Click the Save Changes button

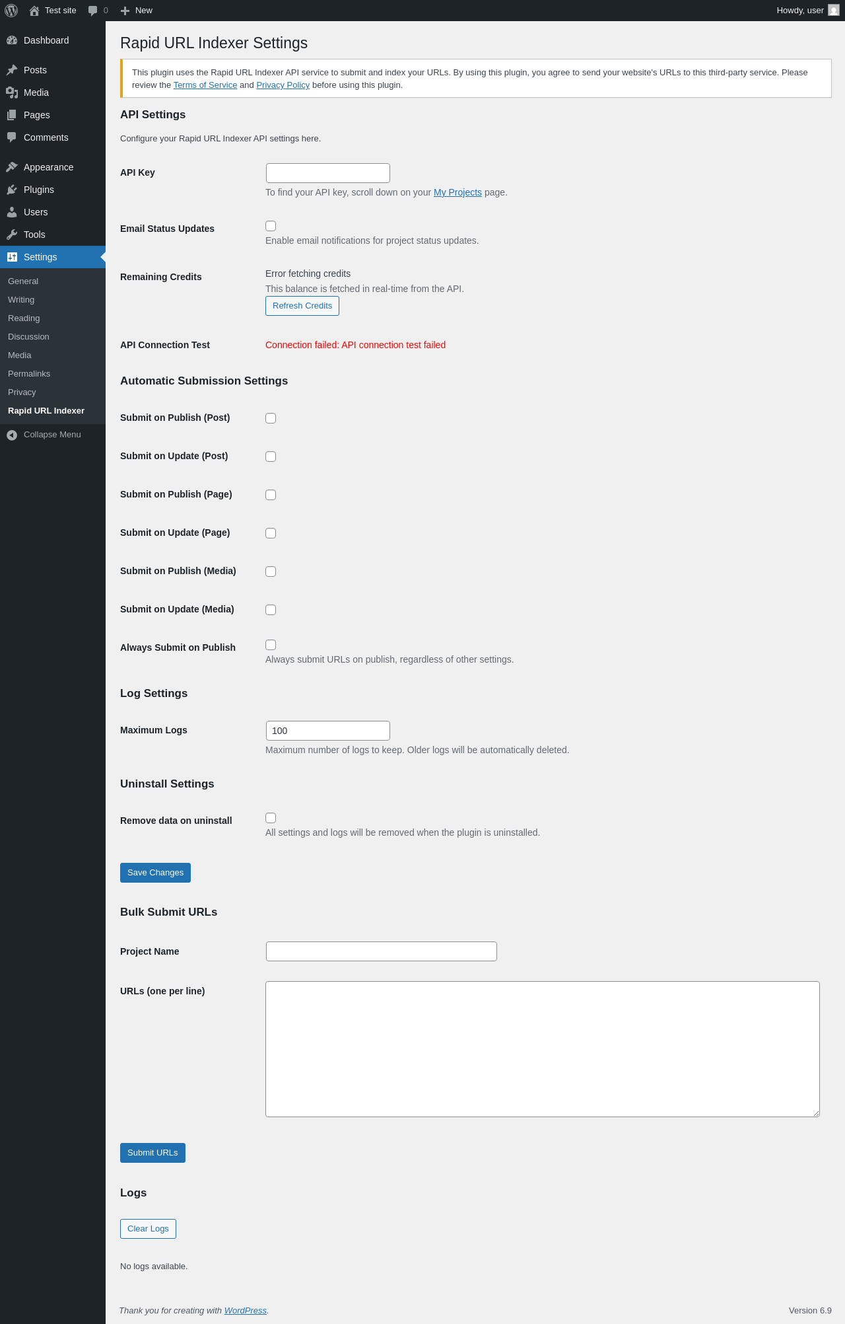click(155, 873)
